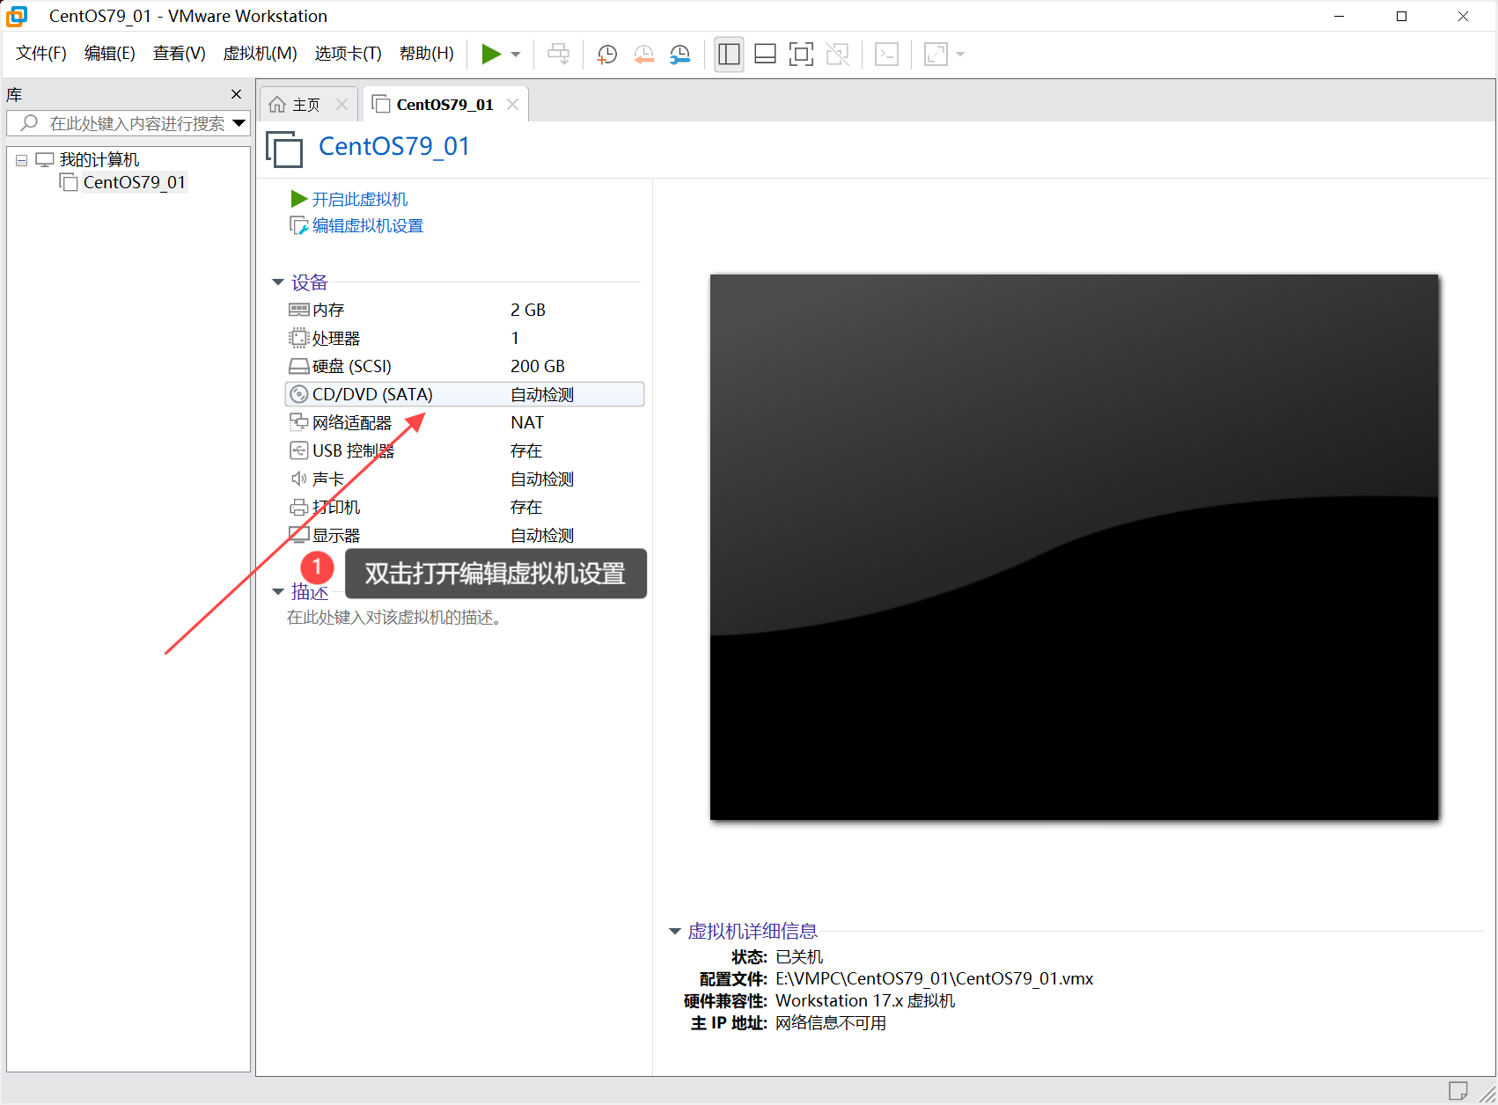Click the disc icon beside CD/DVD (SATA)
Image resolution: width=1498 pixels, height=1105 pixels.
coord(299,394)
